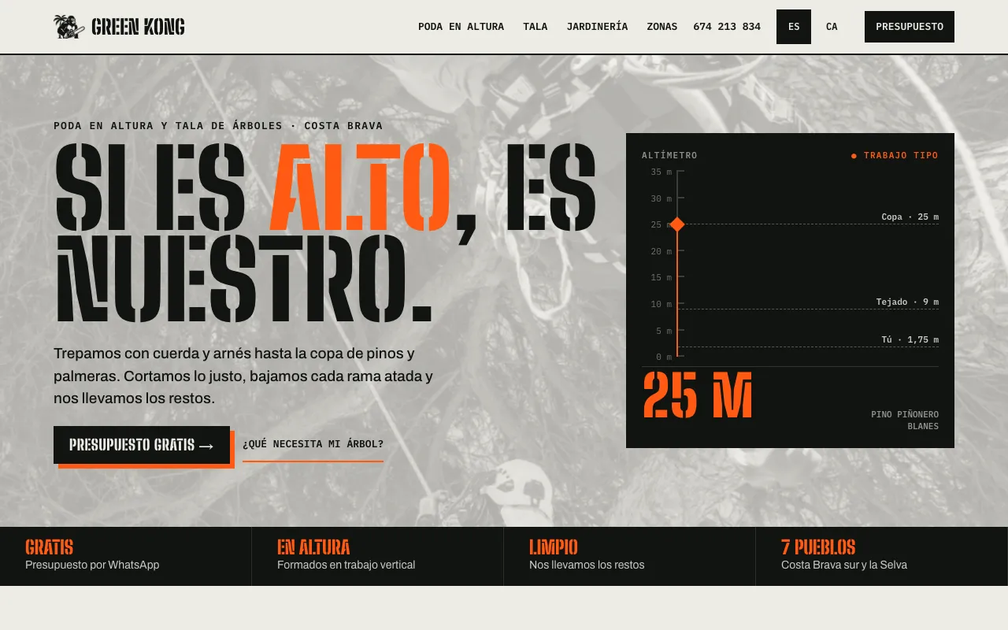
Task: Open the JARDINERÍA nav link
Action: click(597, 27)
